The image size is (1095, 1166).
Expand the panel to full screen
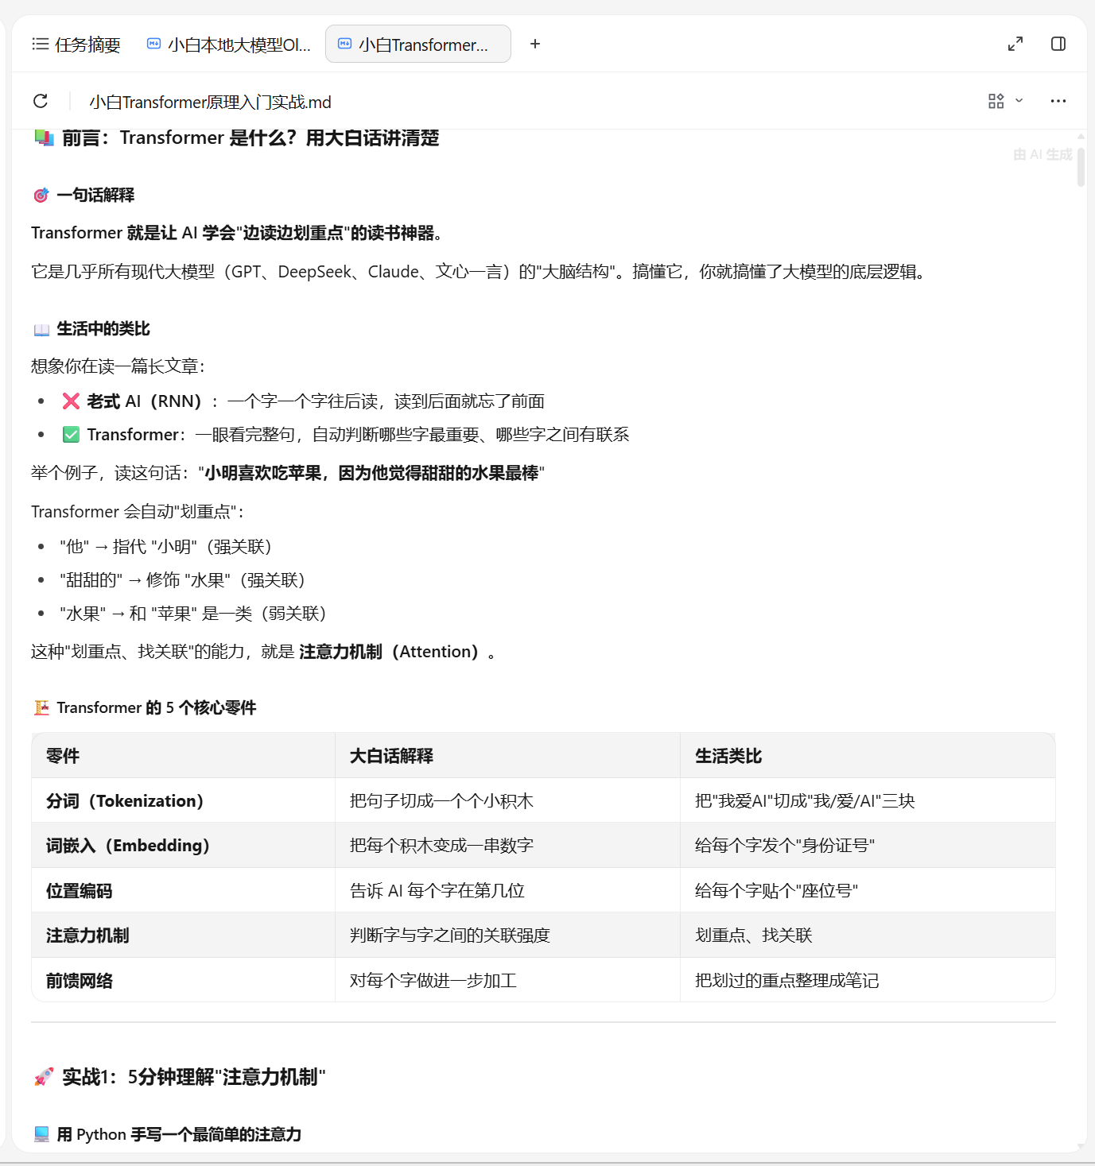(1015, 44)
